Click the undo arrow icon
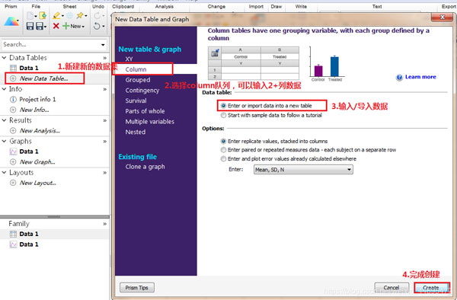 click(97, 26)
